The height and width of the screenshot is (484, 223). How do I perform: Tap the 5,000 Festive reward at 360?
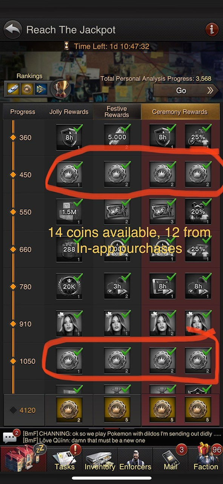click(117, 138)
